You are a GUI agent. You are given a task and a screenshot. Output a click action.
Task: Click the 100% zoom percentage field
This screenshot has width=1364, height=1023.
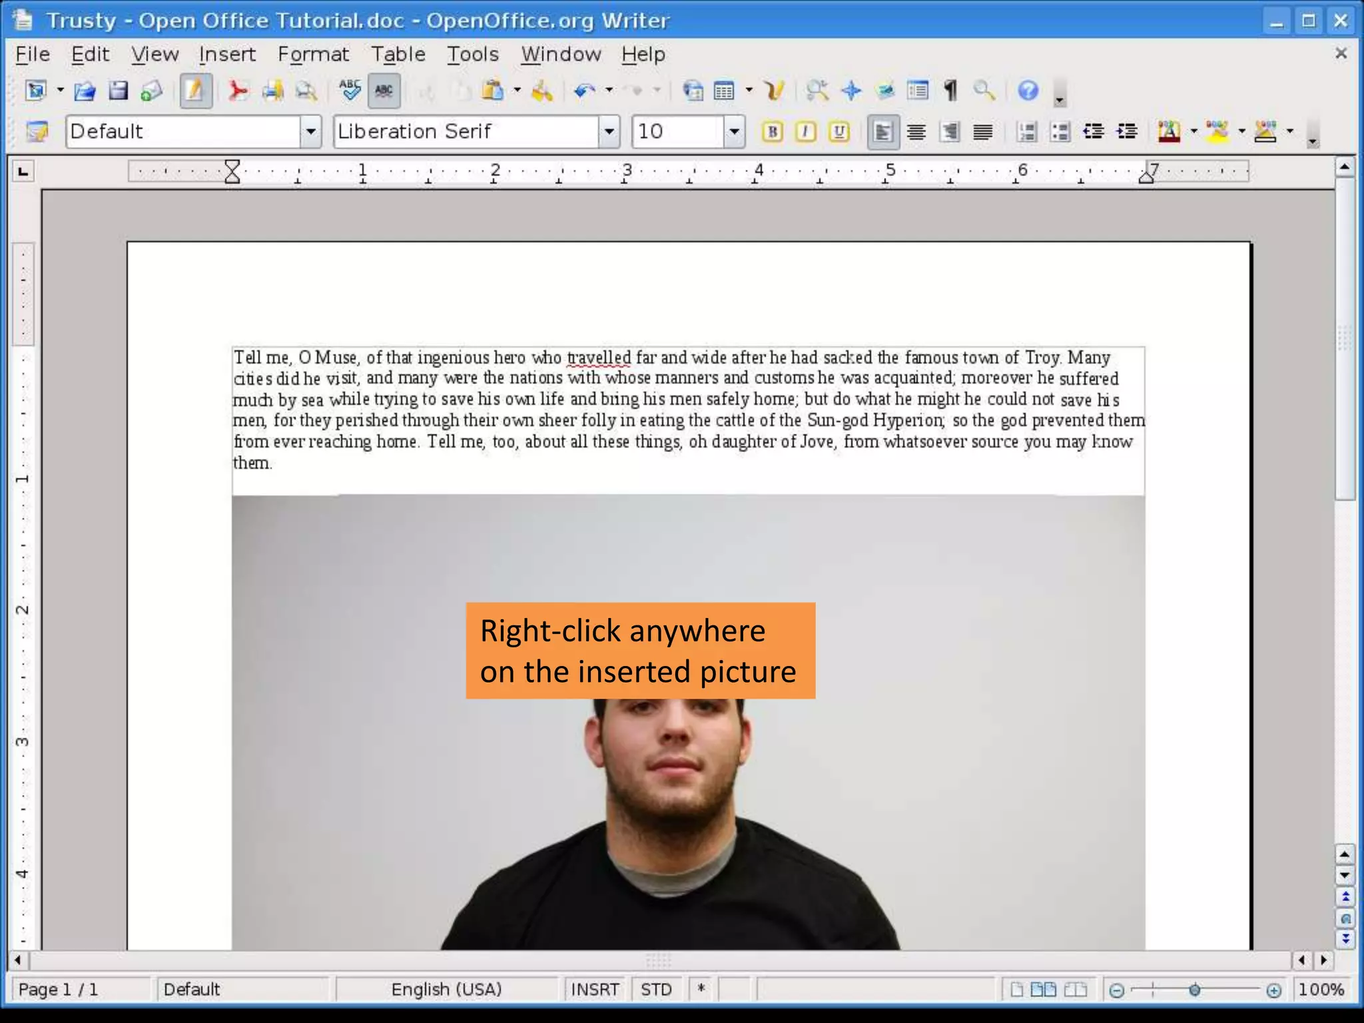click(1321, 990)
